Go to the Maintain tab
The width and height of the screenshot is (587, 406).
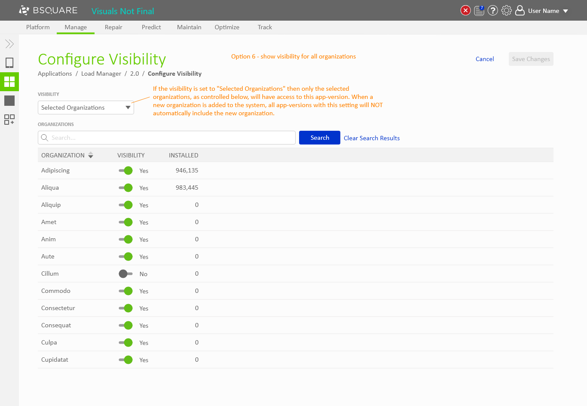(189, 27)
